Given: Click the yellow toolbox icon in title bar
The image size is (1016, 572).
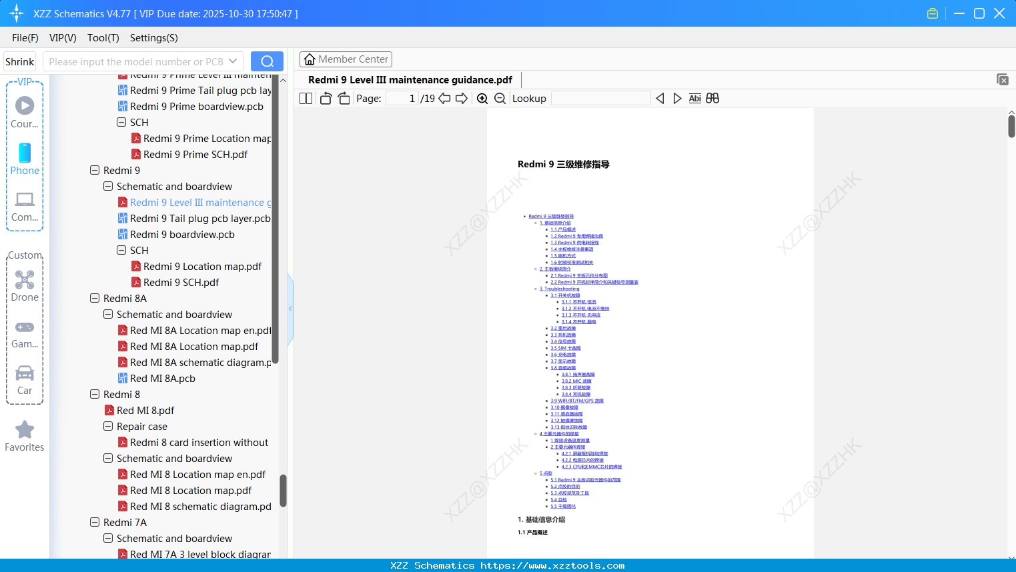Looking at the screenshot, I should click(933, 13).
